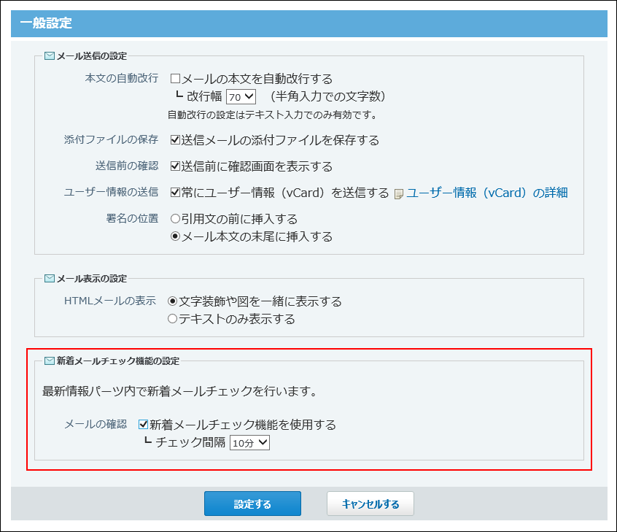
Task: Click the キャンセルする button
Action: coord(370,504)
